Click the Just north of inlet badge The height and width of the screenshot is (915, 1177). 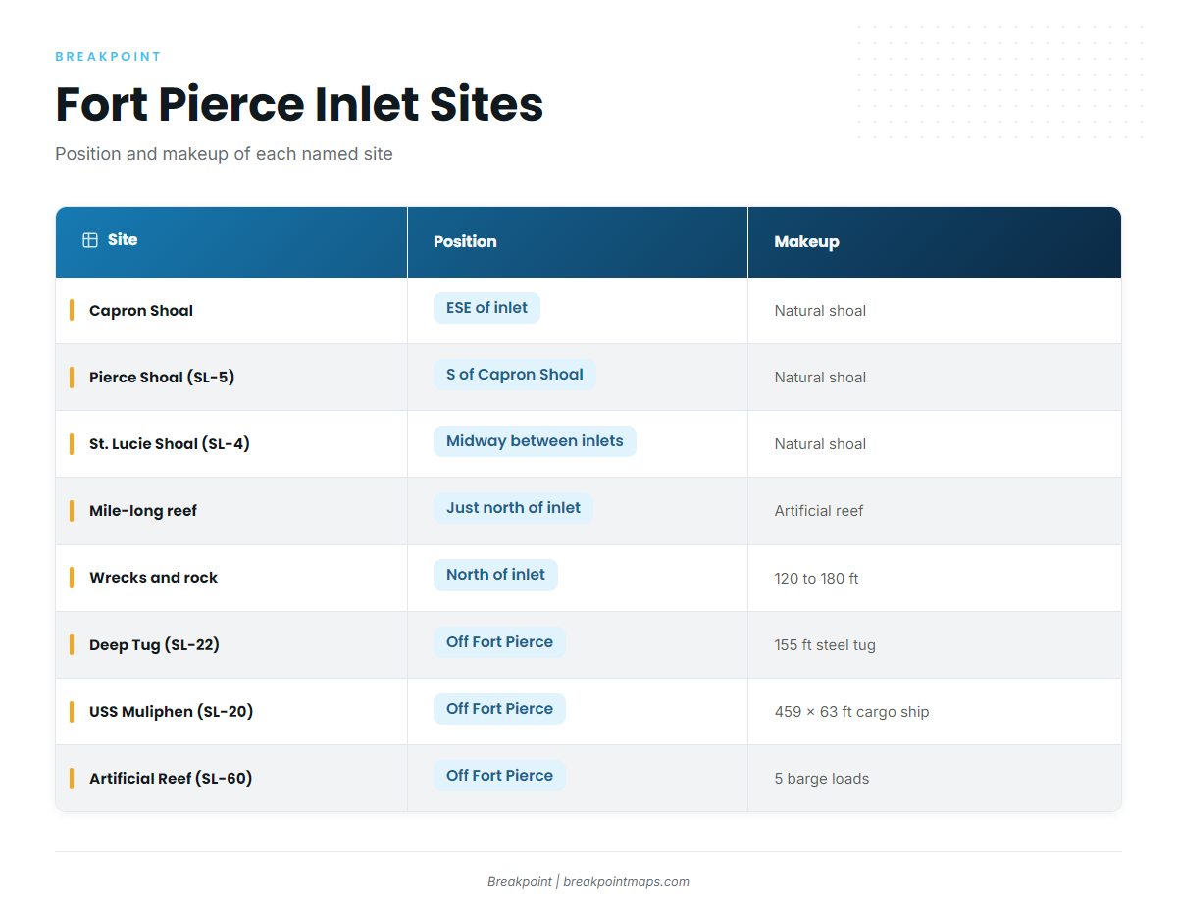(513, 508)
